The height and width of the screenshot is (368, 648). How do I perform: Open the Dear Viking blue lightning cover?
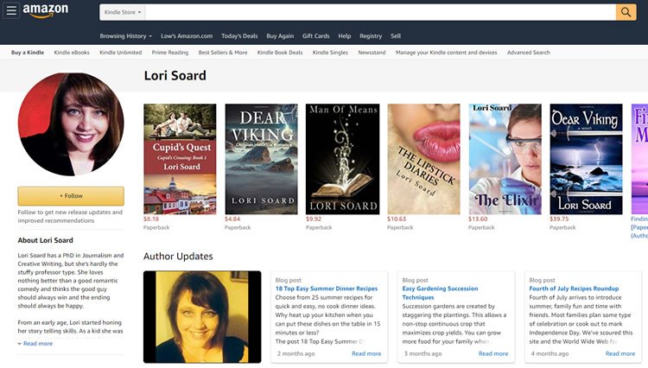pyautogui.click(x=586, y=159)
